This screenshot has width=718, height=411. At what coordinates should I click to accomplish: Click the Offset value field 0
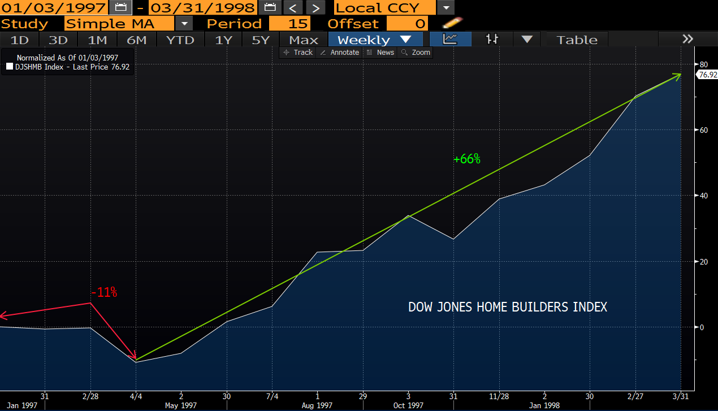pyautogui.click(x=407, y=24)
